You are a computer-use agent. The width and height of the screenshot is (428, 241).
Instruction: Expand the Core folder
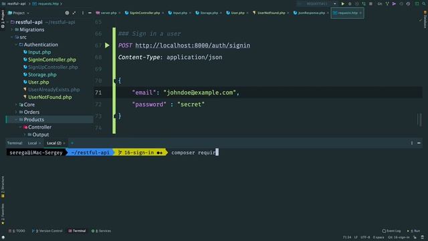point(16,104)
